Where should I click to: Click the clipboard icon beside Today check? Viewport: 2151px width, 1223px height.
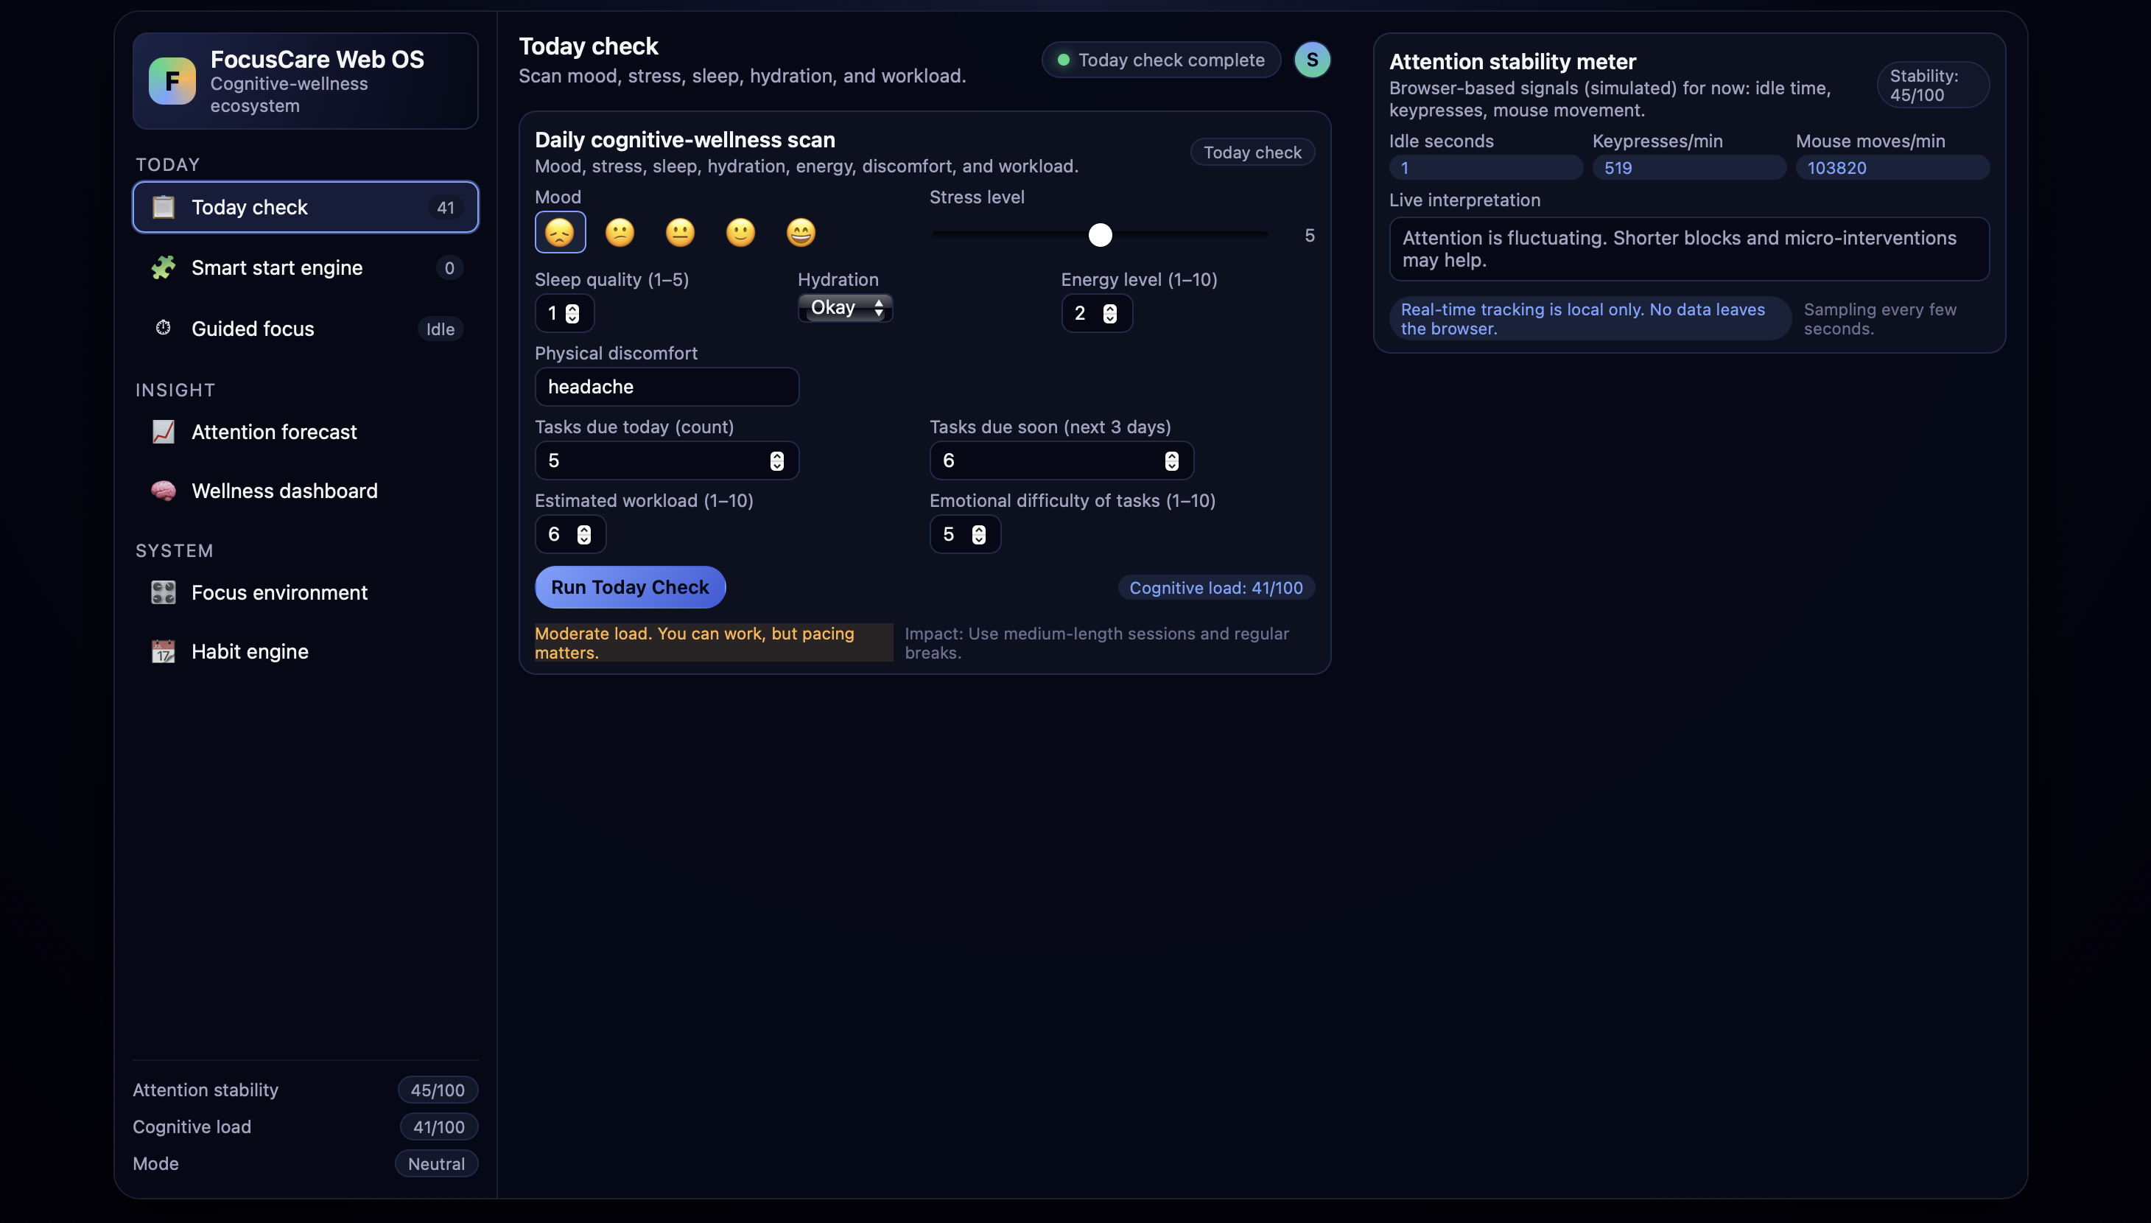(x=163, y=206)
